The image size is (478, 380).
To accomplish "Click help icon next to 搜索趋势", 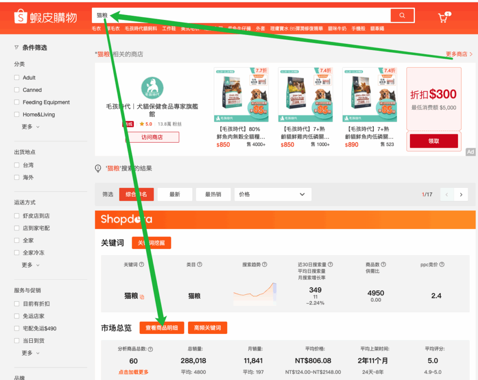I will pyautogui.click(x=265, y=264).
